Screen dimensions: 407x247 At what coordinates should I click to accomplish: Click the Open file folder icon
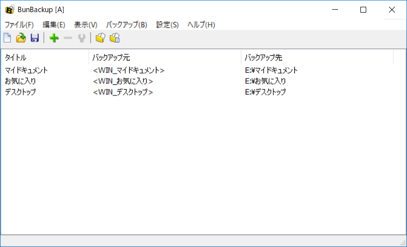point(21,38)
